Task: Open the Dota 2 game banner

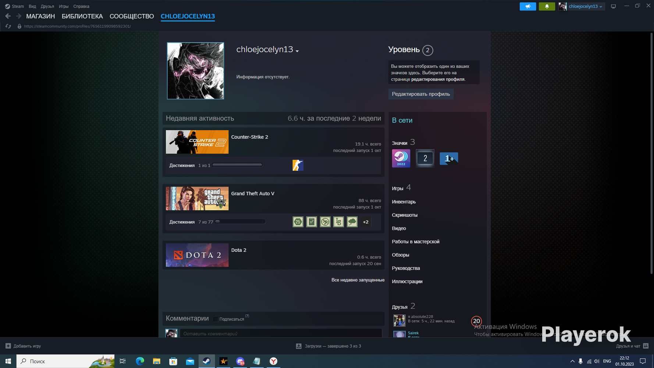Action: [197, 255]
